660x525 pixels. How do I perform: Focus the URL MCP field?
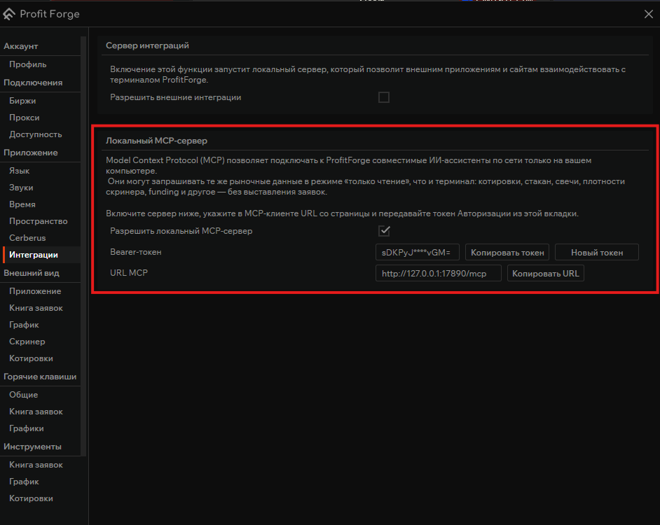438,274
